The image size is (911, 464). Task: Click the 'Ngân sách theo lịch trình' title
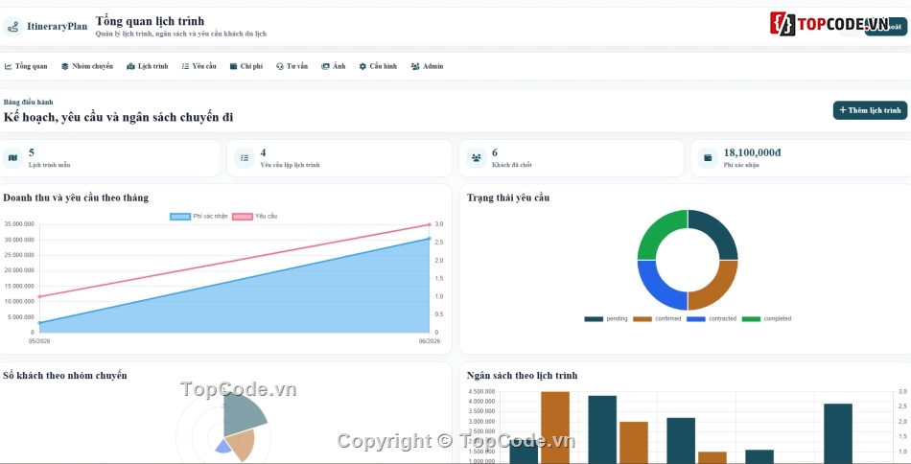click(523, 376)
